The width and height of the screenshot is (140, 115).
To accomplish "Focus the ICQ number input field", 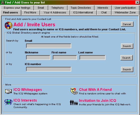I will coord(49,69).
